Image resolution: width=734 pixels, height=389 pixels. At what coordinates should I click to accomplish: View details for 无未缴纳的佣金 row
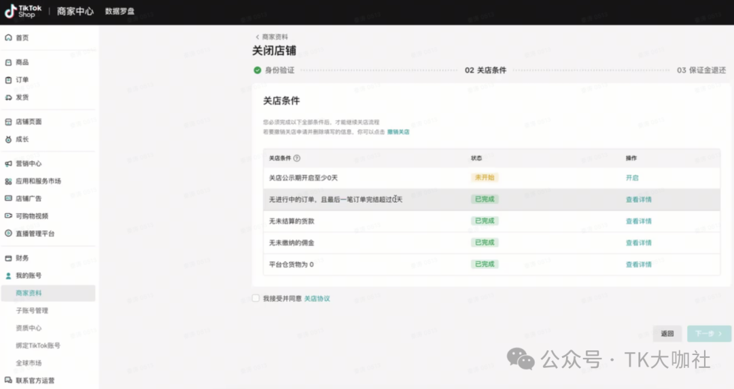pyautogui.click(x=638, y=243)
